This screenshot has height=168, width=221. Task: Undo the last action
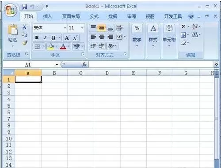(x=32, y=7)
